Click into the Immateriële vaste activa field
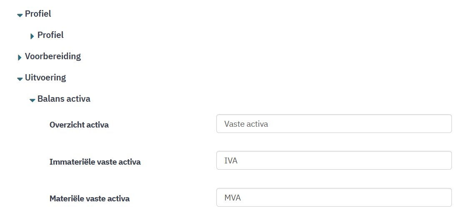 pos(334,160)
